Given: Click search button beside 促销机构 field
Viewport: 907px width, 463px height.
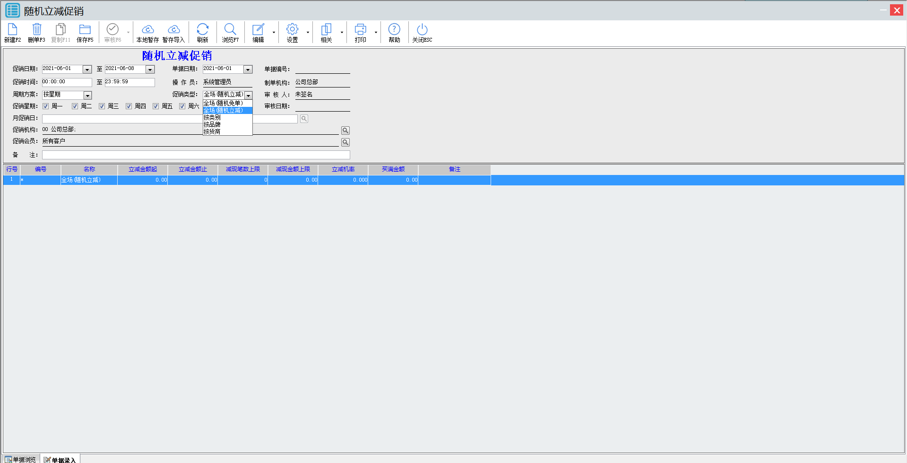Looking at the screenshot, I should tap(346, 131).
